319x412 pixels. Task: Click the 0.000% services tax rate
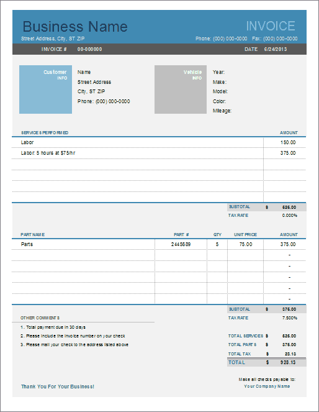click(x=290, y=216)
